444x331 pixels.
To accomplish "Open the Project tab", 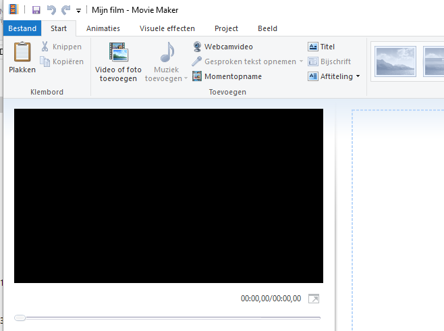I will [226, 28].
